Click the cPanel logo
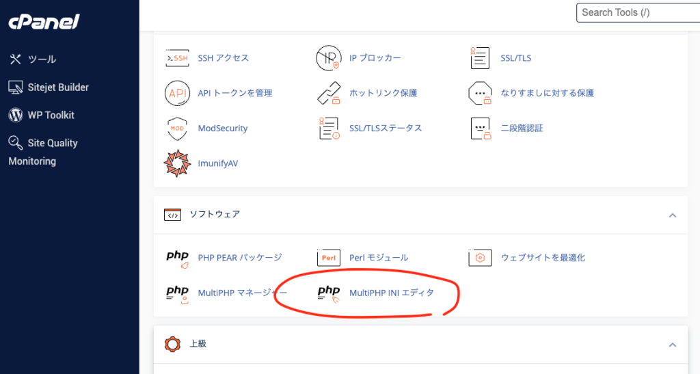 point(44,22)
